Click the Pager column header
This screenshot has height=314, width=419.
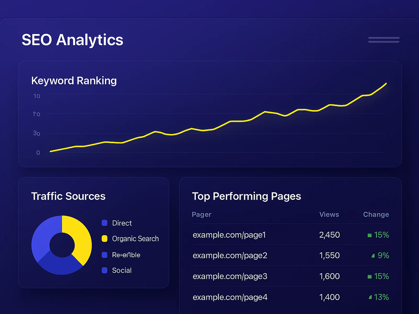(201, 214)
